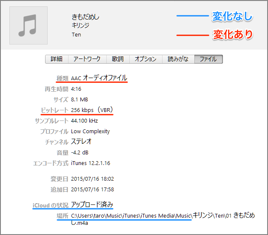Select the 歌詞 tab
The image size is (268, 235).
point(118,59)
